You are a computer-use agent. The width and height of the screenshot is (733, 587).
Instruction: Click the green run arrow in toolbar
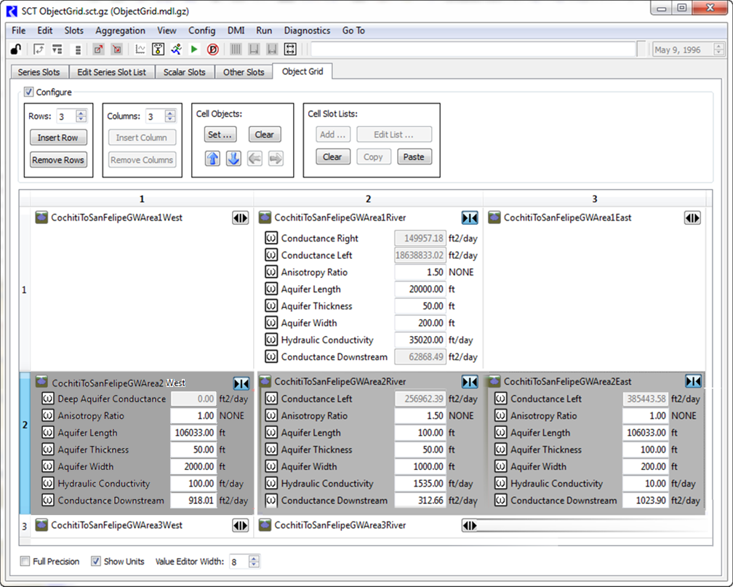click(194, 49)
